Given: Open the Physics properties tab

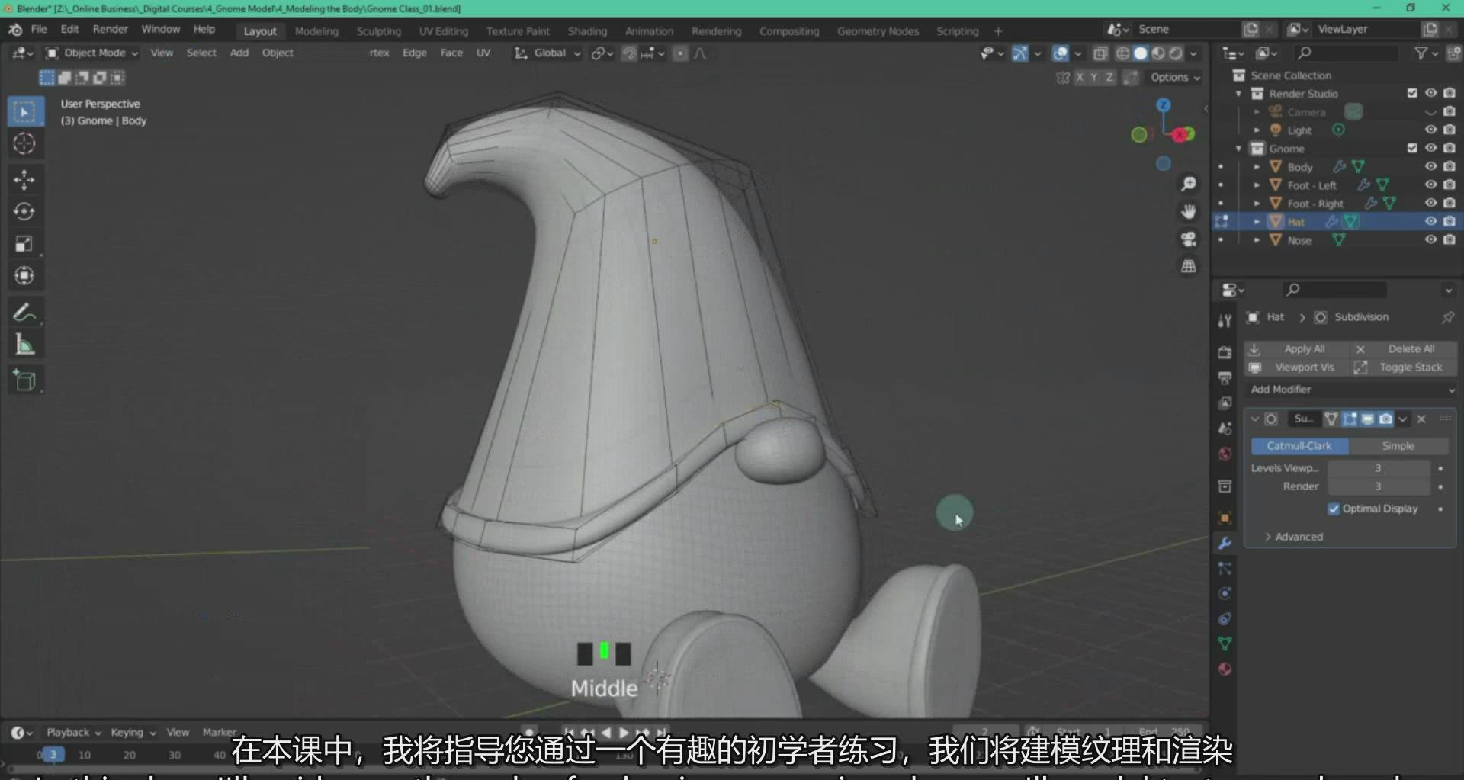Looking at the screenshot, I should 1225,594.
